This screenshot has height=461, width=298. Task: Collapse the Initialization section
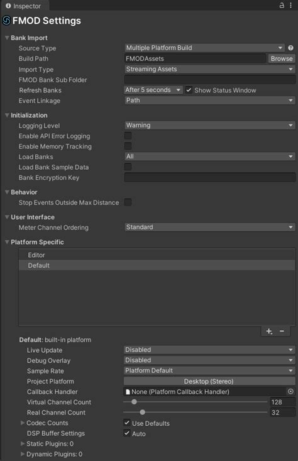(x=7, y=115)
